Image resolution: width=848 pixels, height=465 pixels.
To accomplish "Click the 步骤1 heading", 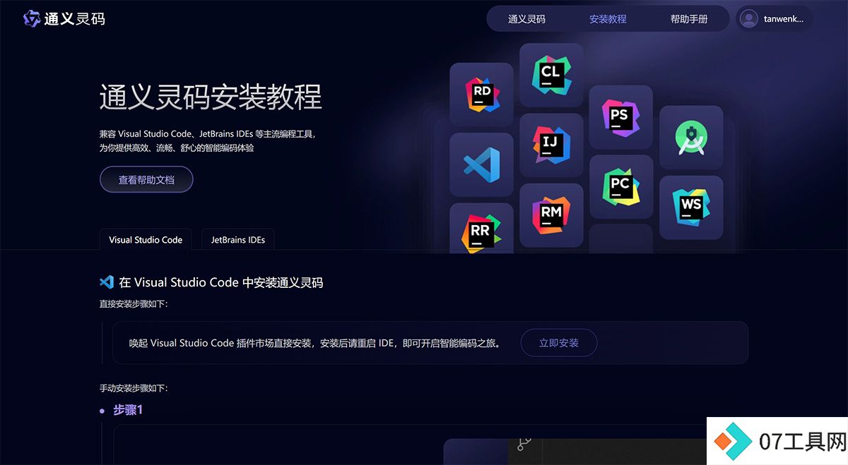I will 128,410.
